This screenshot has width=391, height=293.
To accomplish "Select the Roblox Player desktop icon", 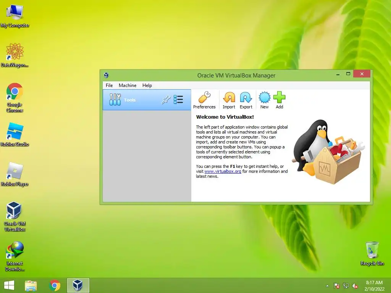I will coord(15,174).
